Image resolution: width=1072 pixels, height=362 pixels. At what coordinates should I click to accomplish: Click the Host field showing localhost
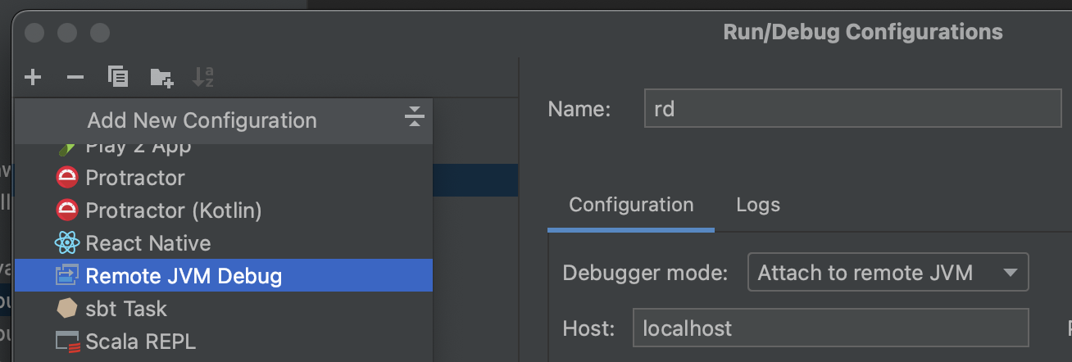(x=830, y=329)
